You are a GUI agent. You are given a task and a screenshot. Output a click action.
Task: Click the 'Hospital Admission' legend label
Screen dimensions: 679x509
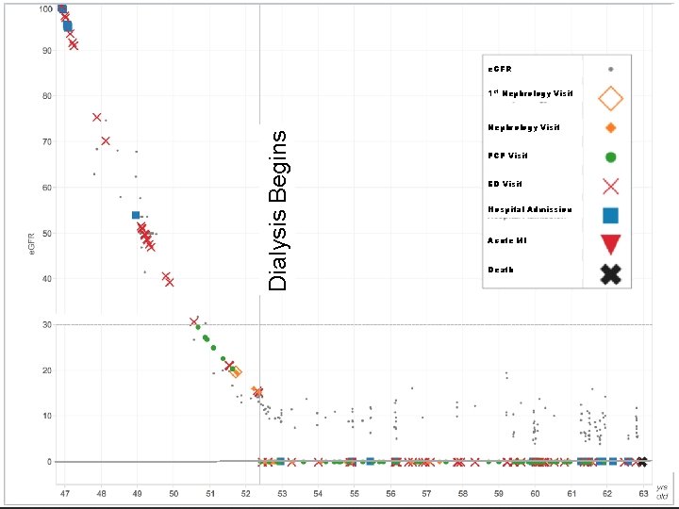530,209
